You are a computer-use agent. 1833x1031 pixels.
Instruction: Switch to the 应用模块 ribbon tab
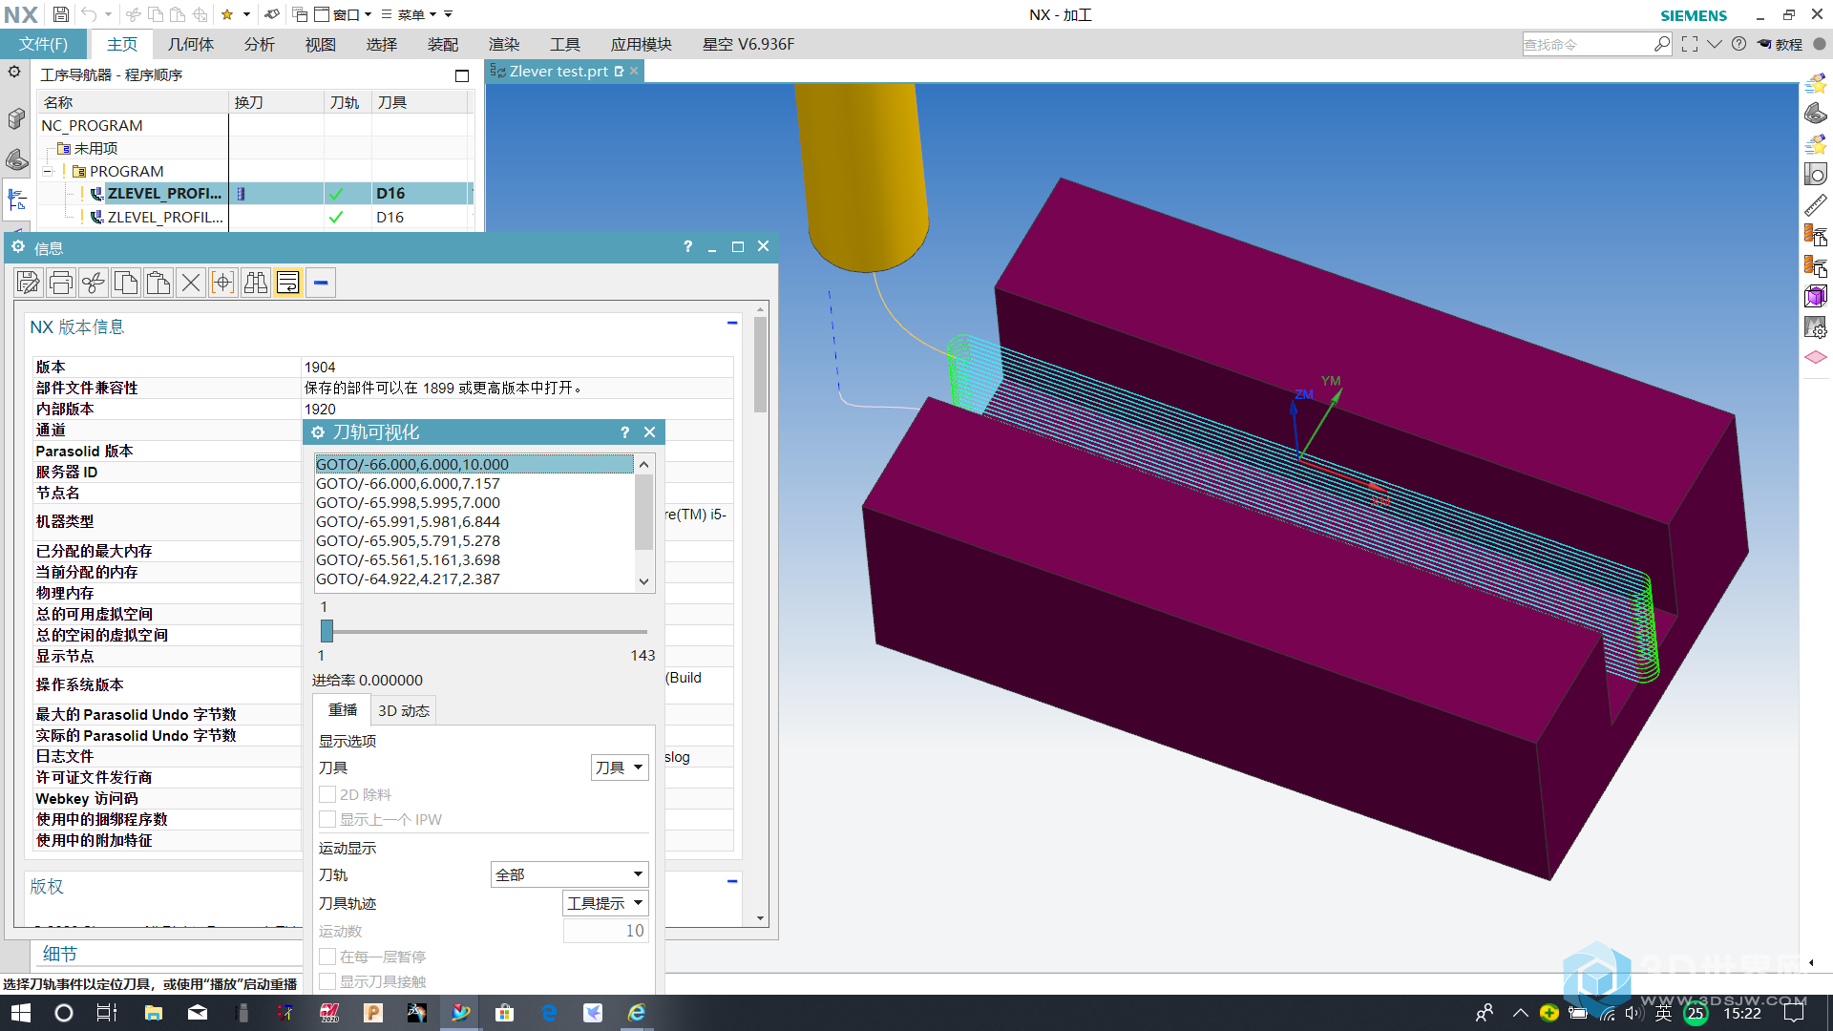click(x=642, y=44)
